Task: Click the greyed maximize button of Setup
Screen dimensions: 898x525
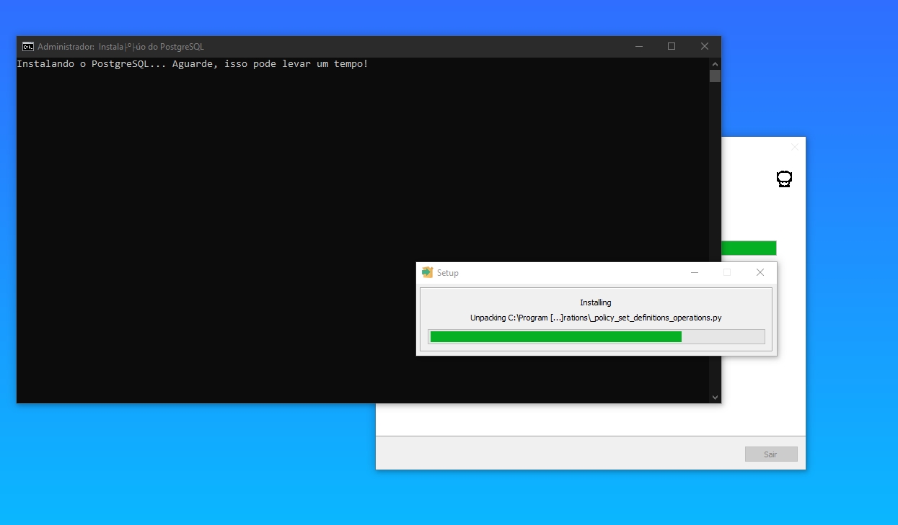Action: click(x=727, y=273)
